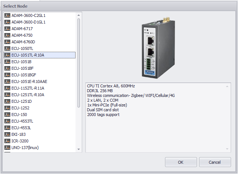Click the device icon beside ICR-3200
This screenshot has height=174, width=238.
coord(7,141)
